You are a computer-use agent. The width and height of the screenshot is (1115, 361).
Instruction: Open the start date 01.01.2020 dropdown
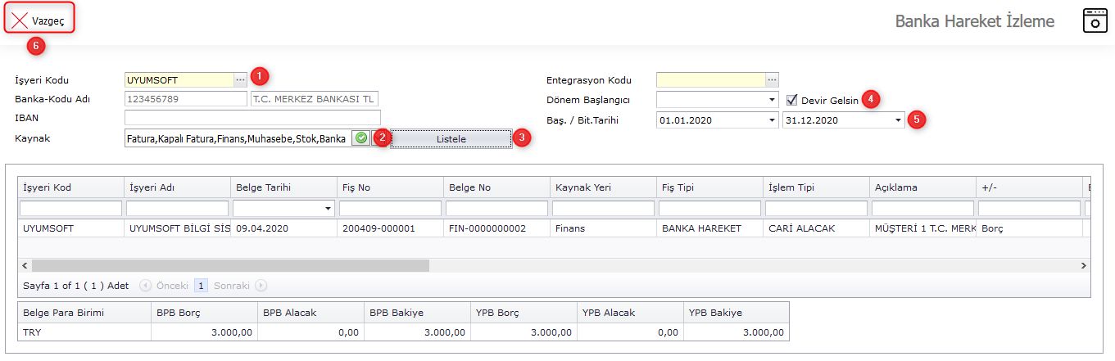[x=773, y=120]
